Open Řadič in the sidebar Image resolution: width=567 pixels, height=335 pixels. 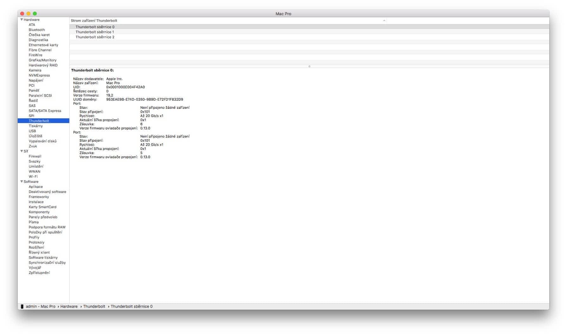[x=33, y=101]
